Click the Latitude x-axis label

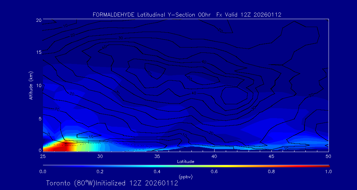[185, 161]
